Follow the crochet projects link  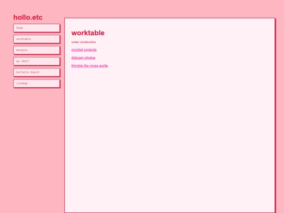84,50
